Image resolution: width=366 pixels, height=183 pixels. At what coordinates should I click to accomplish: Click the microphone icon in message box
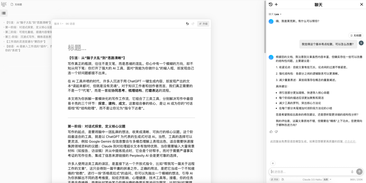(x=352, y=172)
